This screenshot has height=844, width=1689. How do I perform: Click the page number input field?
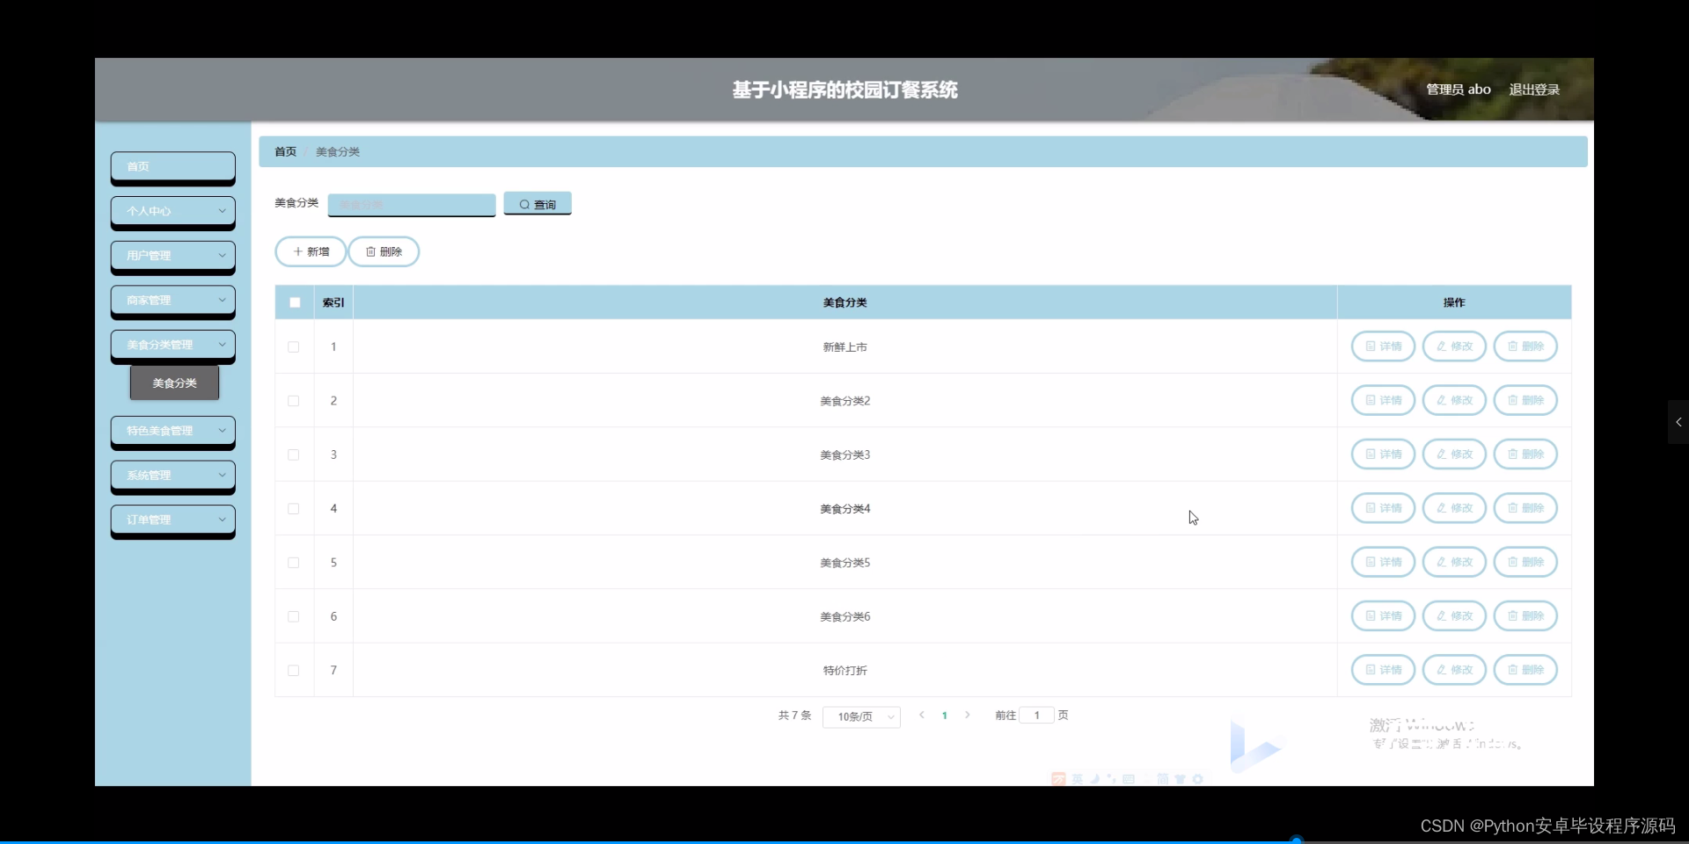click(x=1036, y=716)
